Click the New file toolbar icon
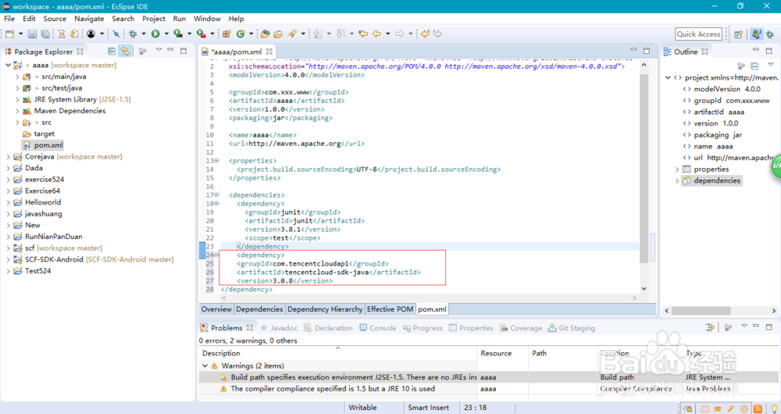The width and height of the screenshot is (781, 414). pos(9,34)
